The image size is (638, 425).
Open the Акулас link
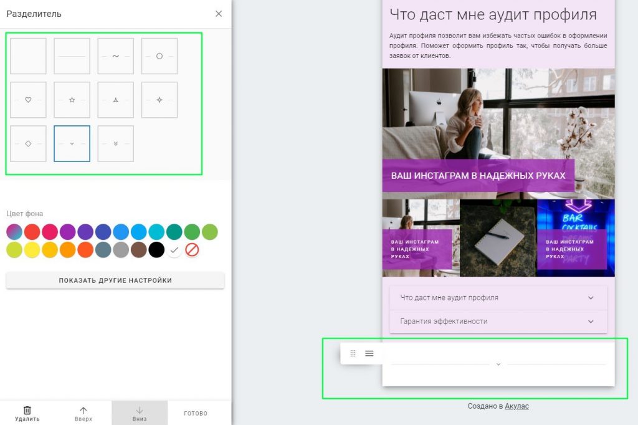coord(517,406)
